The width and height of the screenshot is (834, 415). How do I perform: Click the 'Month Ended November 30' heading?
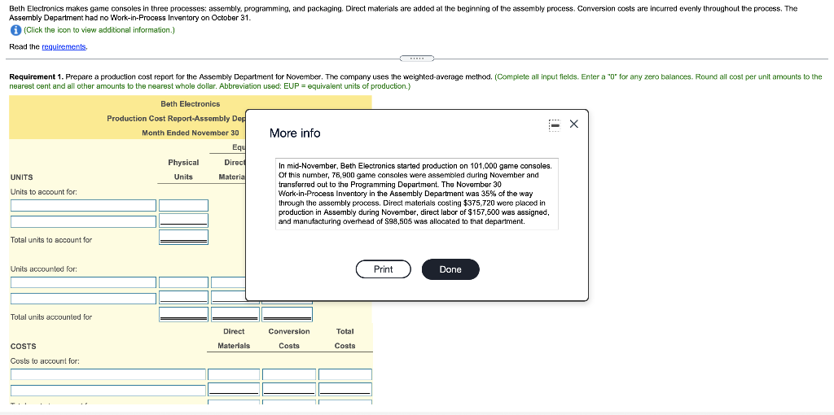pos(191,133)
